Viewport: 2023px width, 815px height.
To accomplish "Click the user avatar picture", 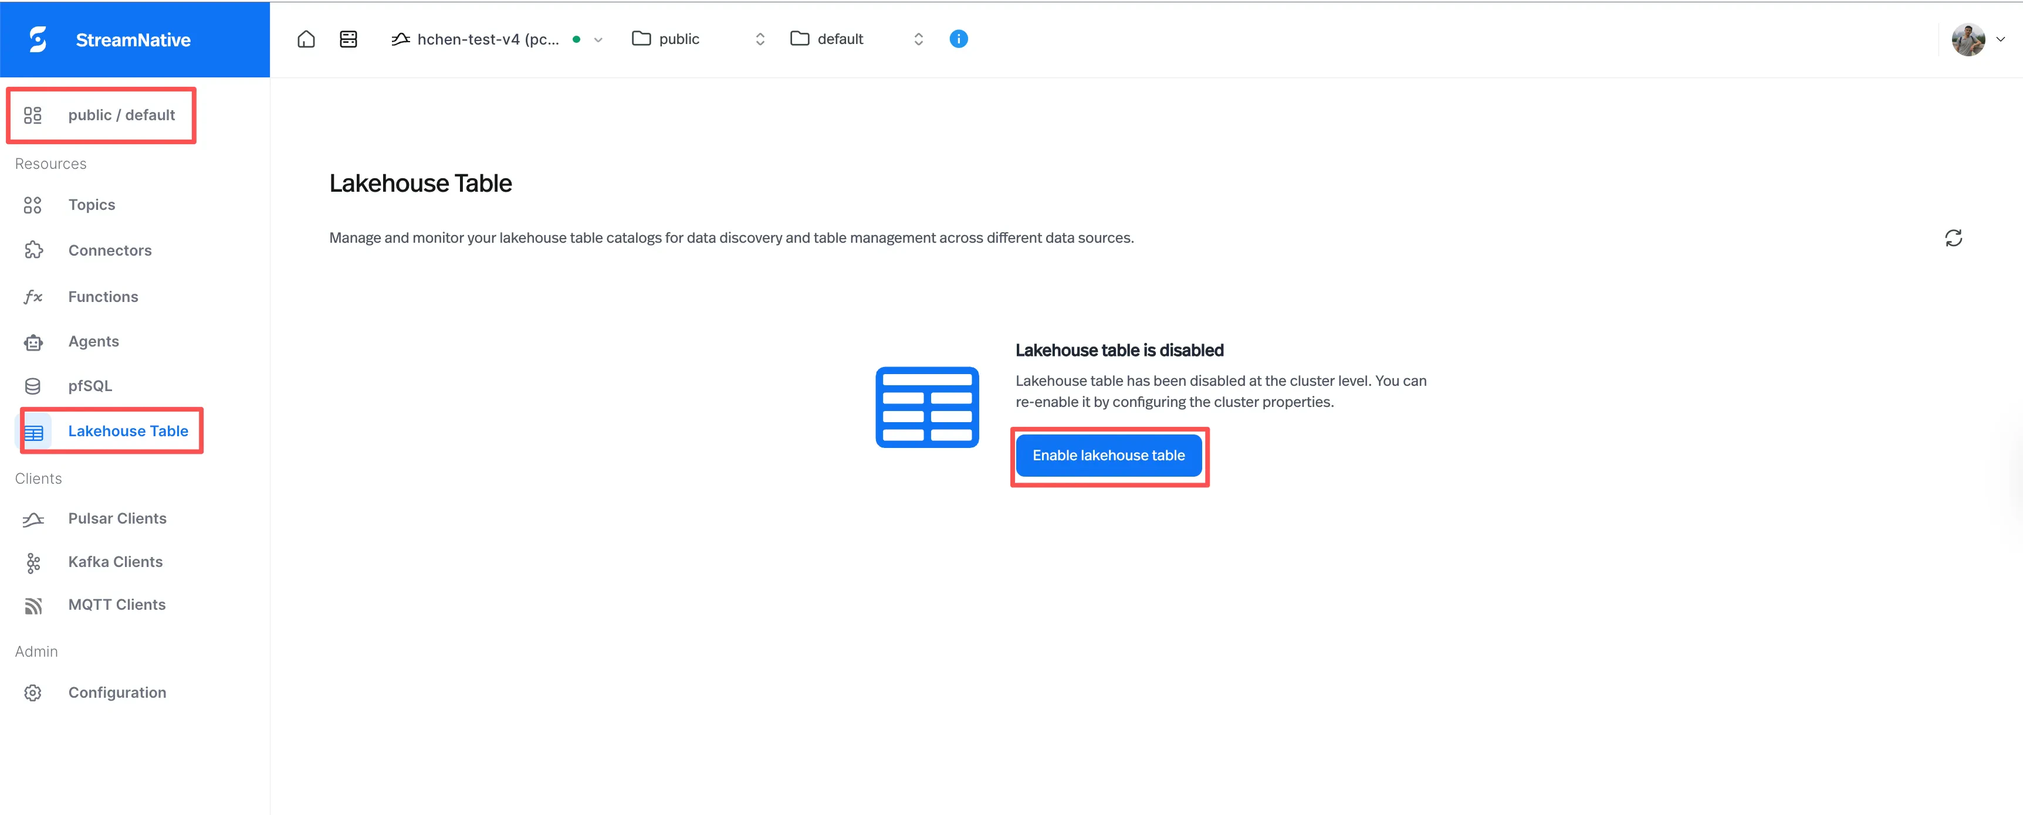I will pyautogui.click(x=1968, y=39).
